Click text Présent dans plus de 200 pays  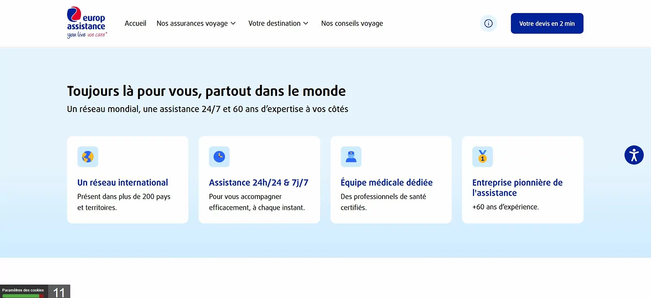[124, 202]
